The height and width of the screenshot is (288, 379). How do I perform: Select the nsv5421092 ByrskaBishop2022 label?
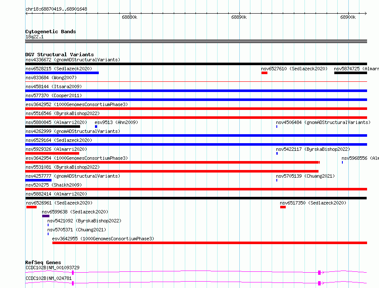[x=84, y=221]
